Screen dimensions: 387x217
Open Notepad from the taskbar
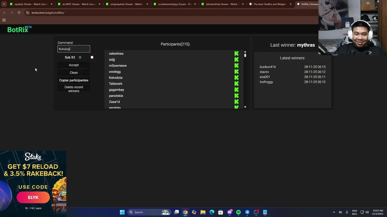pyautogui.click(x=265, y=212)
